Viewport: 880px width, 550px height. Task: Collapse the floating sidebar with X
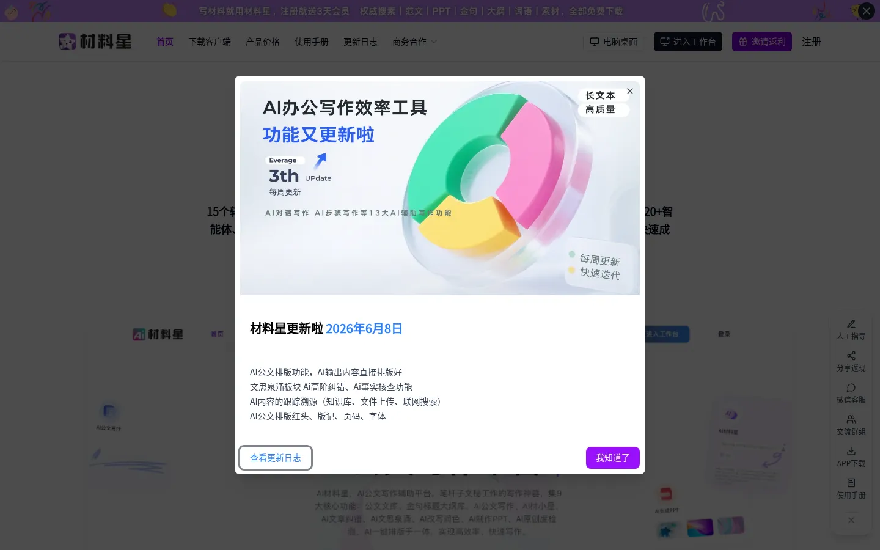[851, 520]
